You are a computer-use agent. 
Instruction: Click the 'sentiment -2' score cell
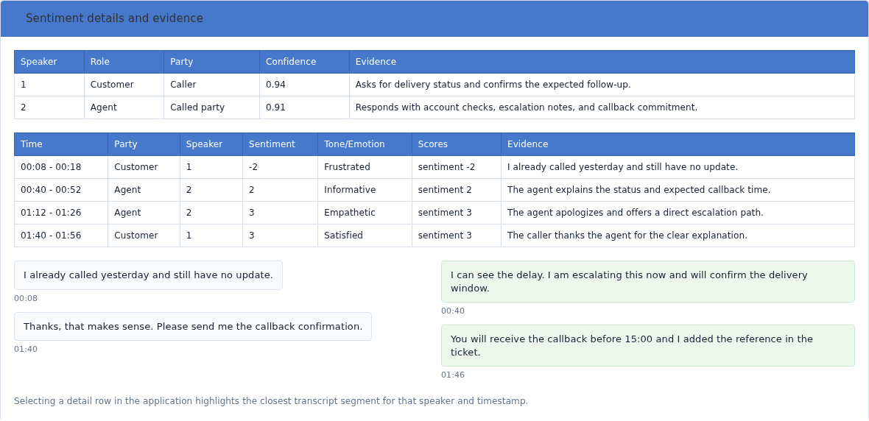pyautogui.click(x=456, y=167)
